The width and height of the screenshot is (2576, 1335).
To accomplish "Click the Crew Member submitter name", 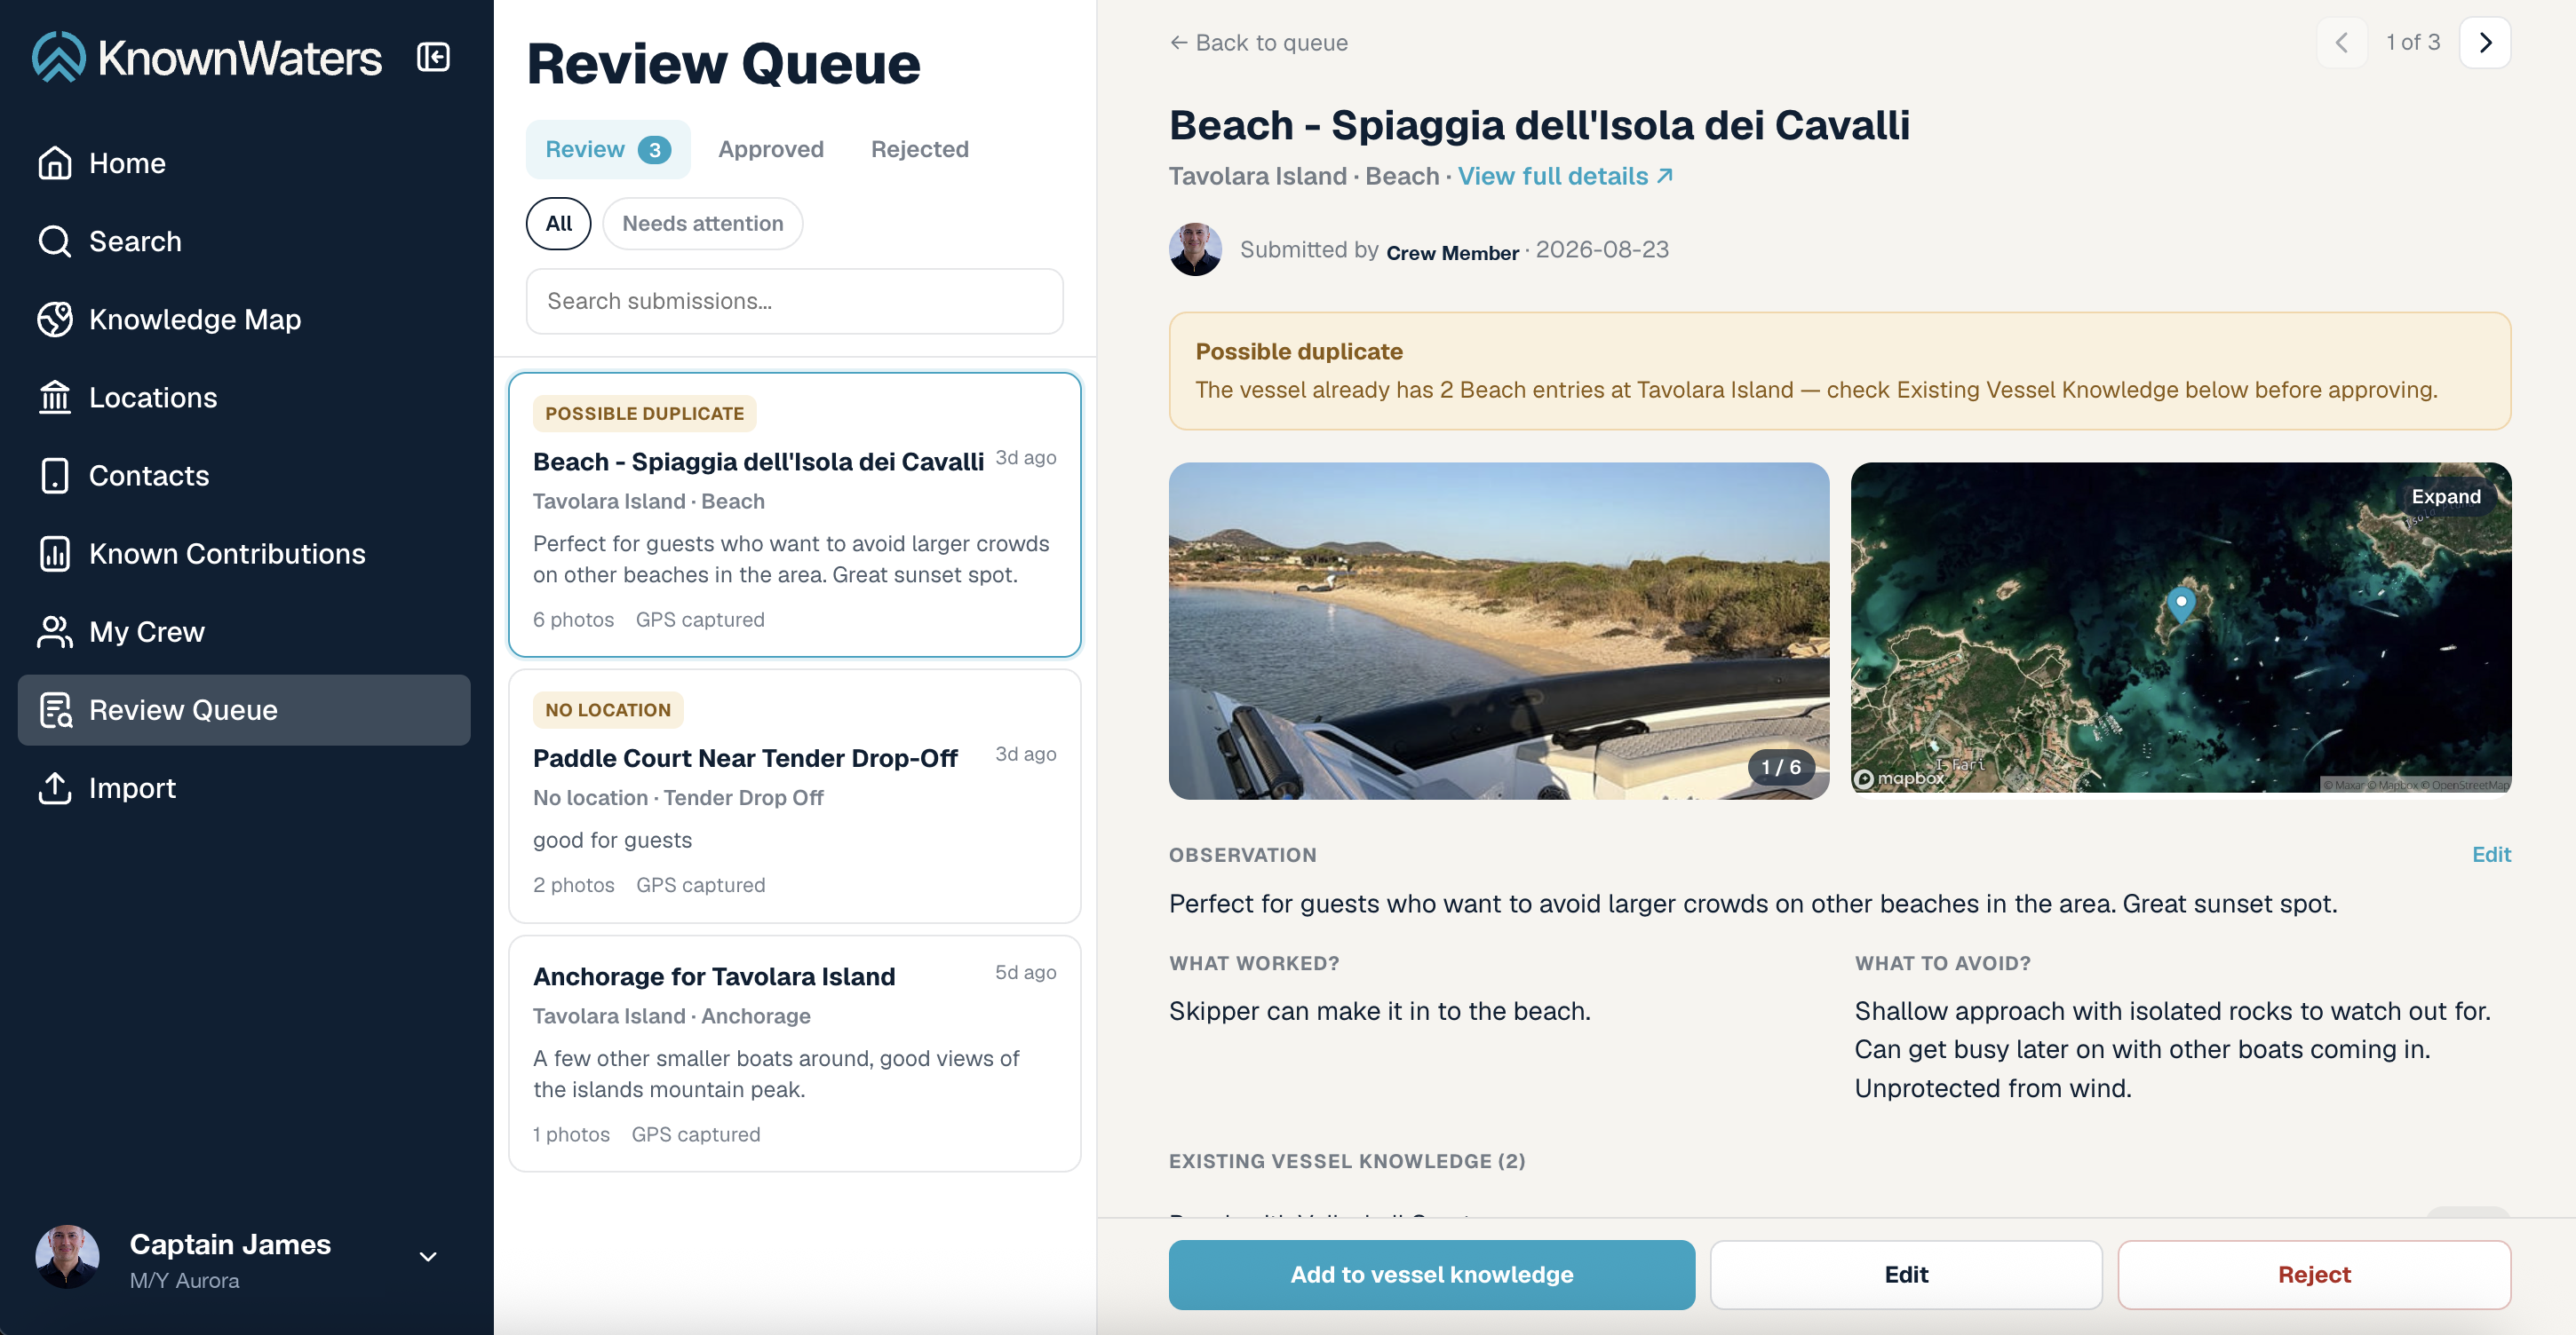I will click(1452, 253).
